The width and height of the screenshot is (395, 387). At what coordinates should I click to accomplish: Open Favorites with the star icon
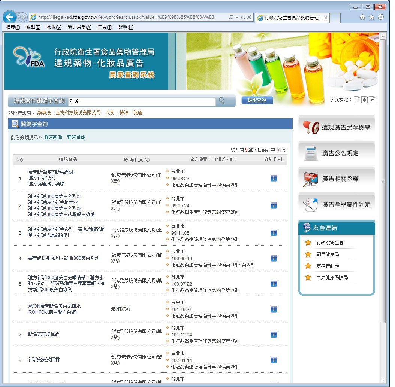coord(371,17)
